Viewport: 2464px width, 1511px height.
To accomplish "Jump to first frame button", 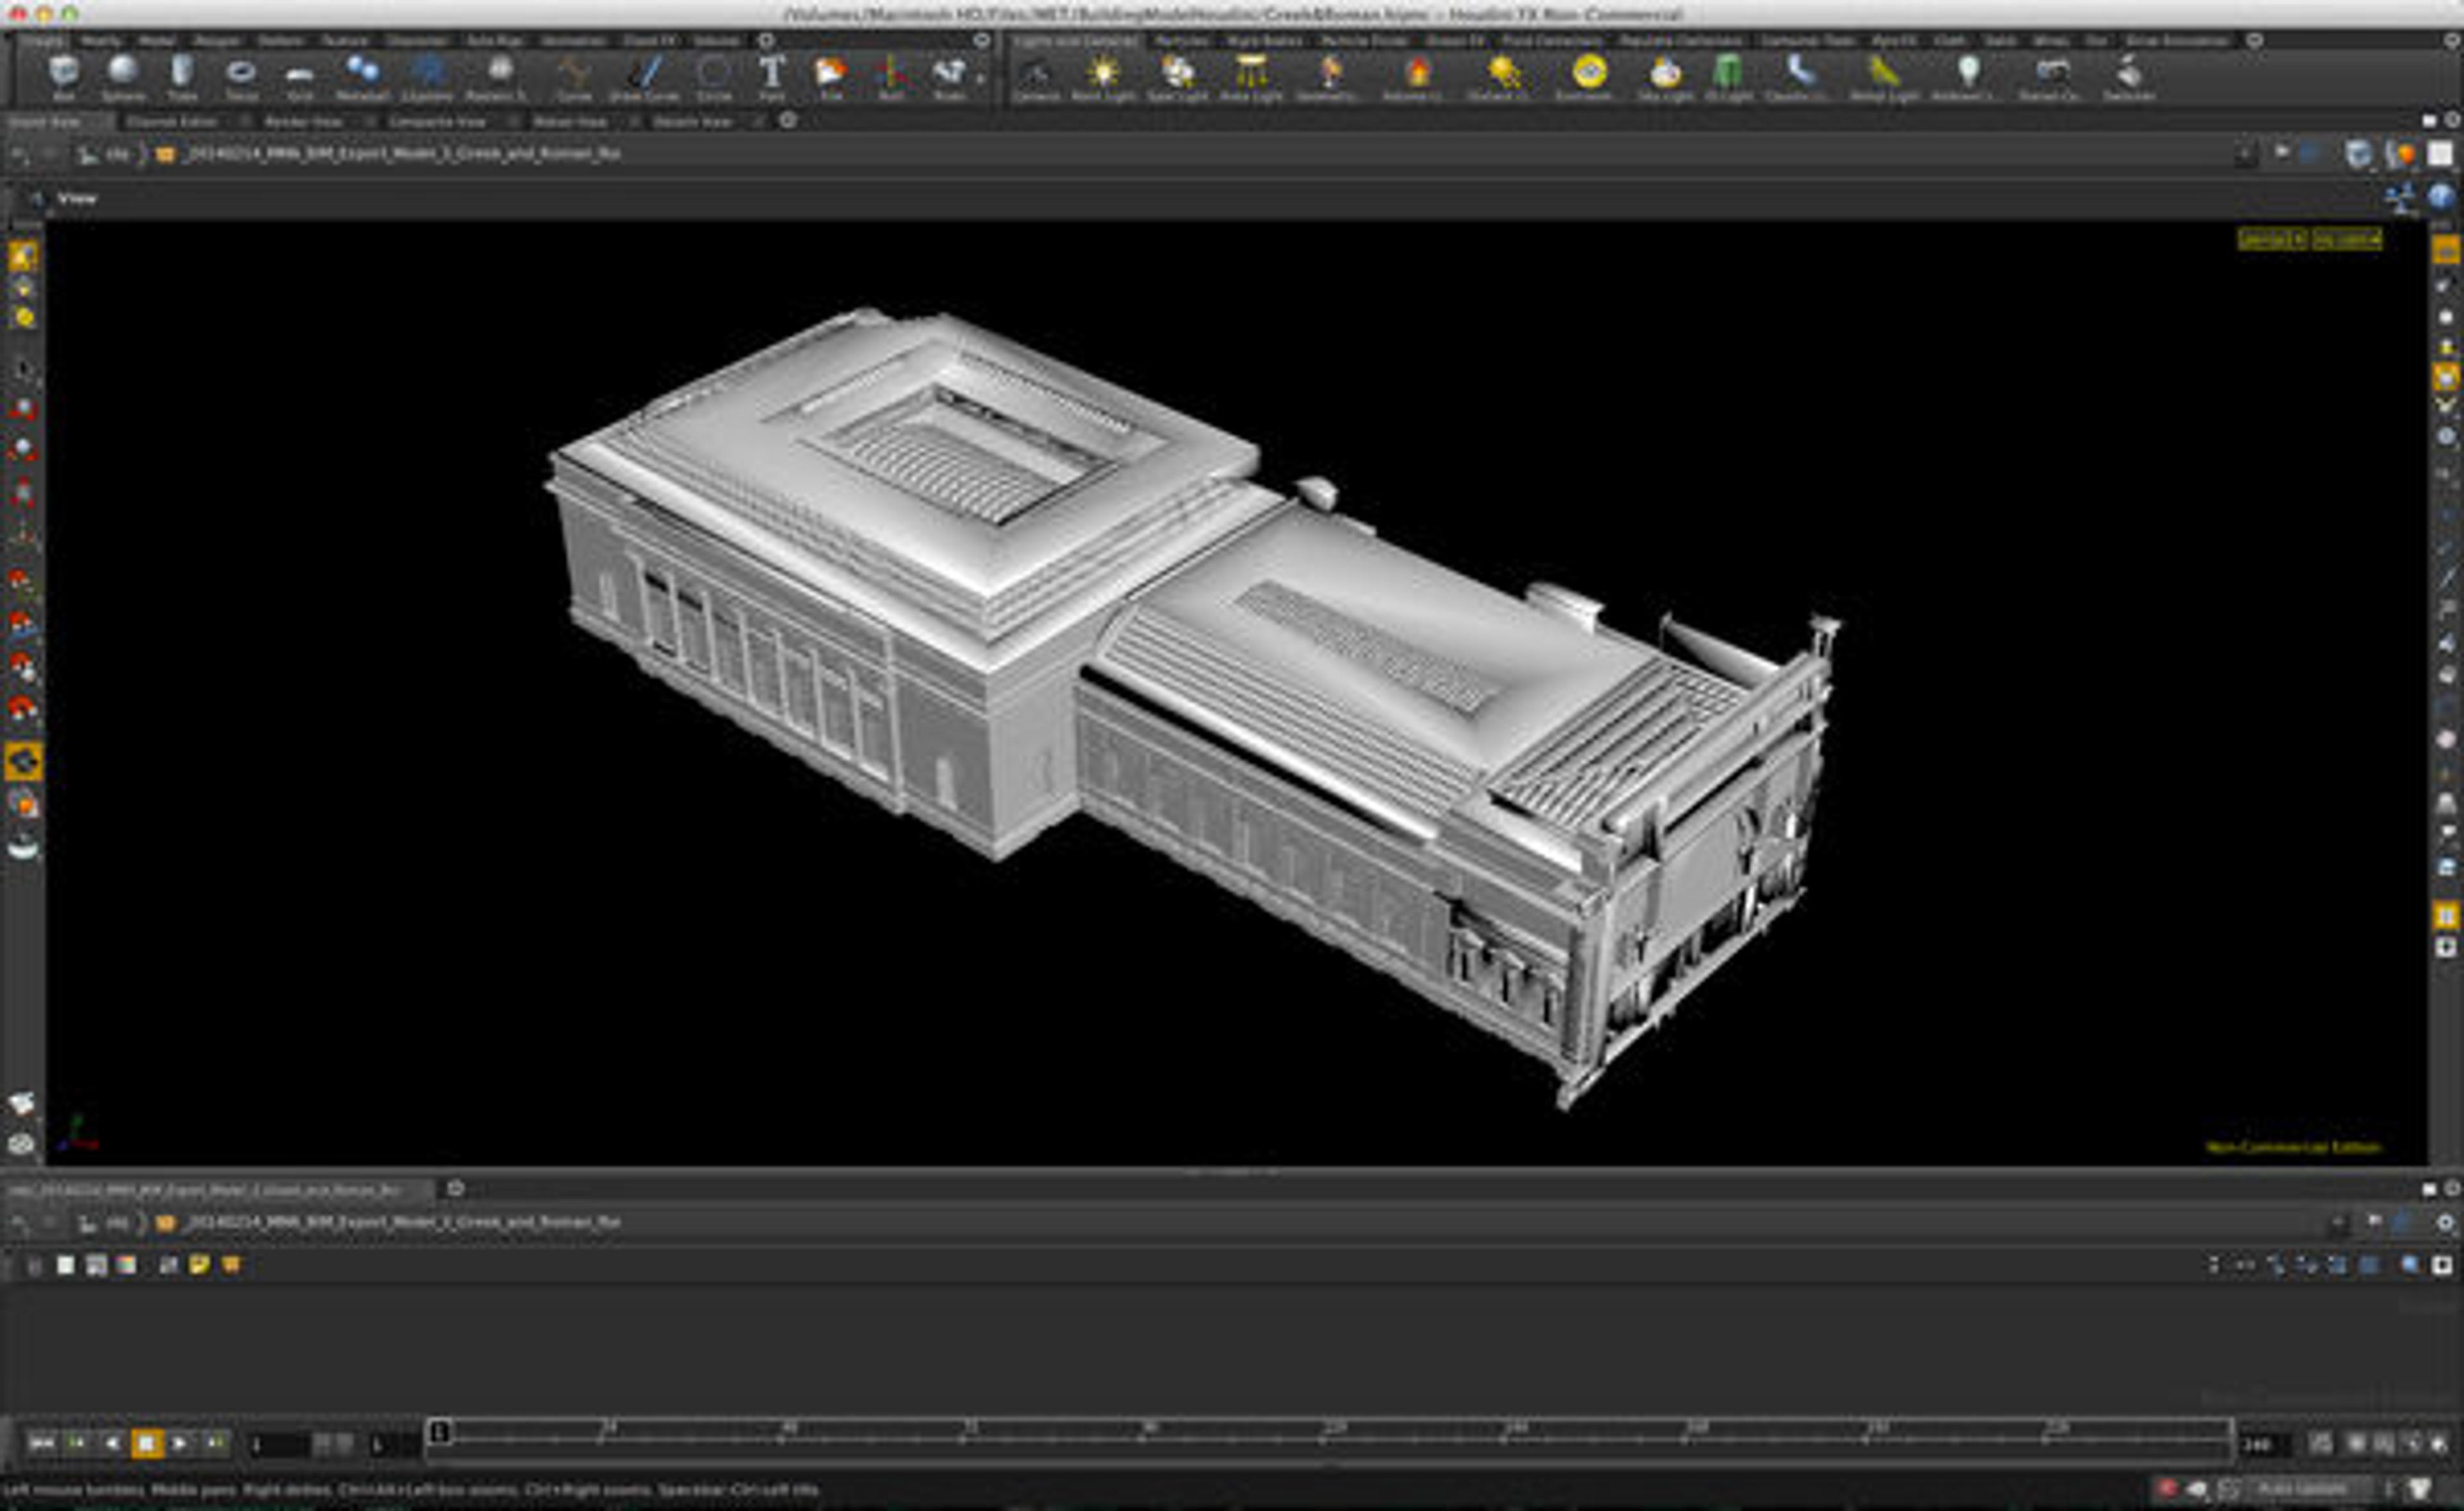I will (x=41, y=1443).
